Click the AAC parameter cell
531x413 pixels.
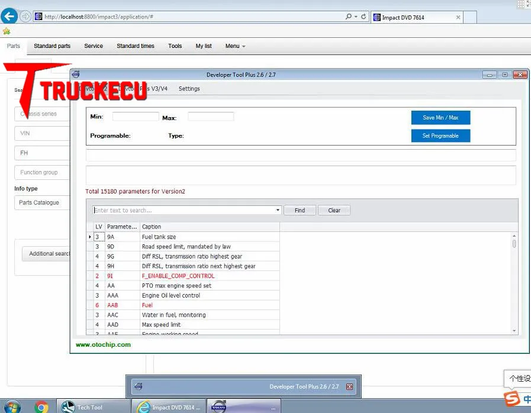[123, 315]
